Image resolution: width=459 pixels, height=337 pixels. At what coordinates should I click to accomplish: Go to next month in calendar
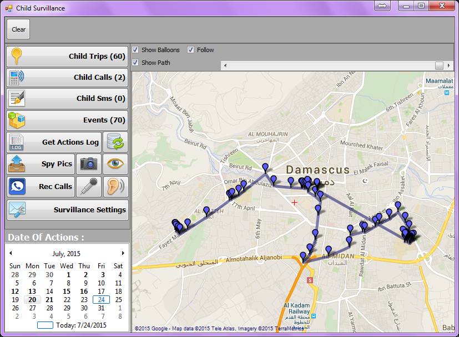123,253
